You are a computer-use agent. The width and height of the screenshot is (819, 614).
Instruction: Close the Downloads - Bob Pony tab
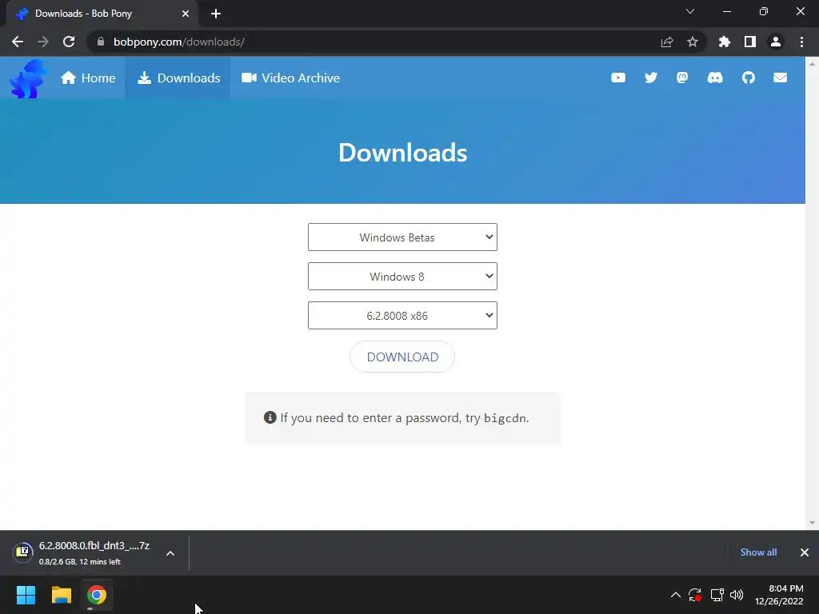click(186, 14)
